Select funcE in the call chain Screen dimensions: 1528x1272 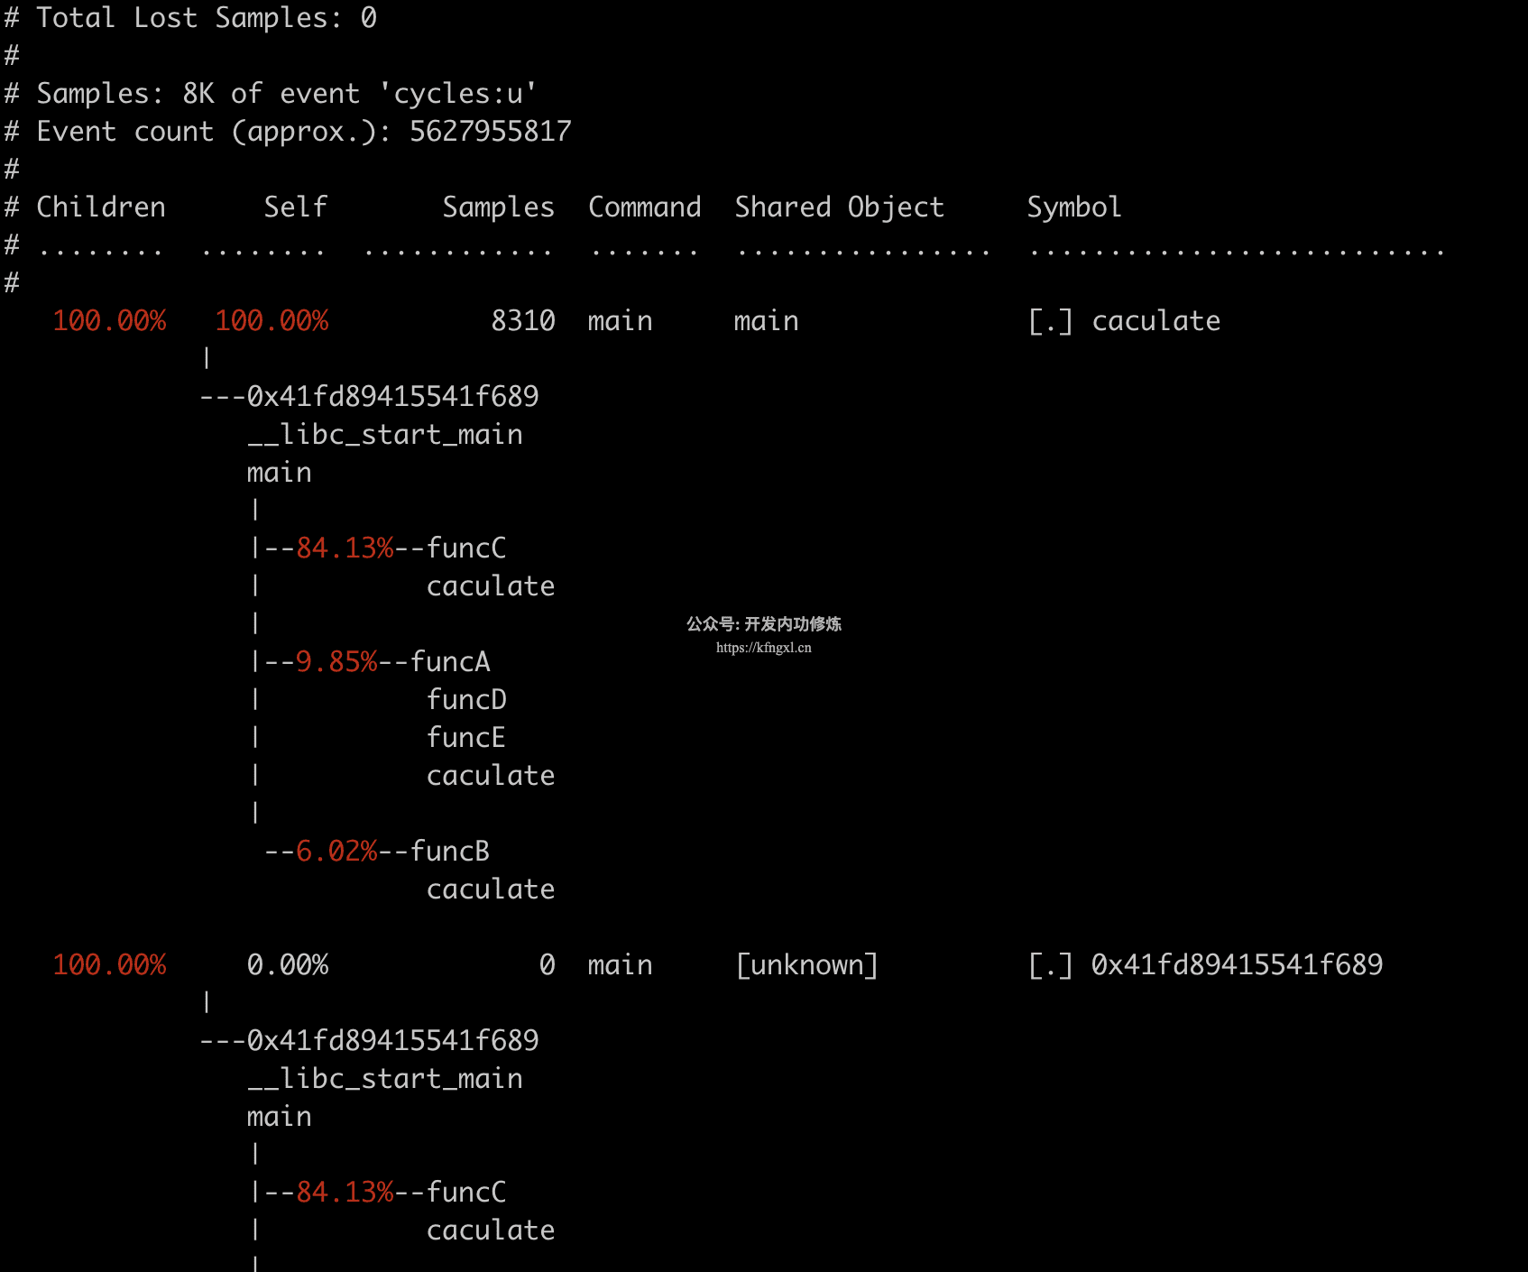pos(465,737)
